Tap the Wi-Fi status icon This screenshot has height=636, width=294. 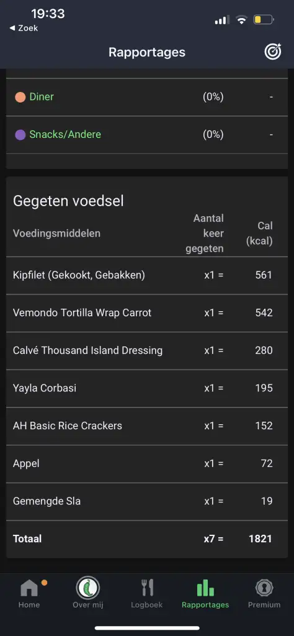242,19
